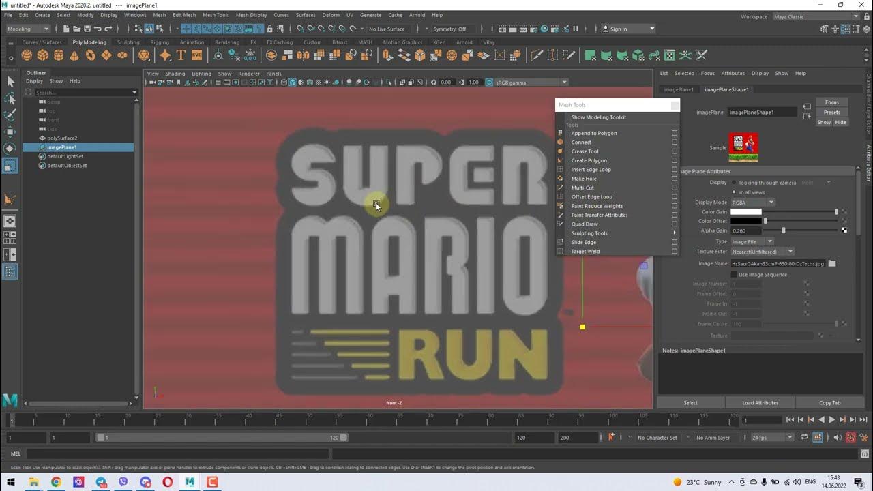Screen dimensions: 873x491
Task: Redo the action via toolbar arrow
Action: 108,29
